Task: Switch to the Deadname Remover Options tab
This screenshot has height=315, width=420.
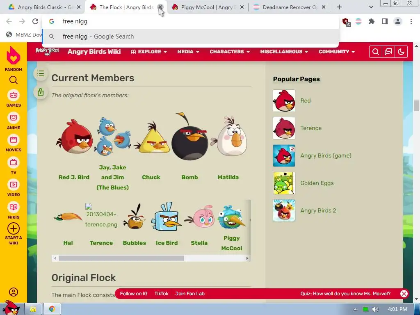Action: 289,7
